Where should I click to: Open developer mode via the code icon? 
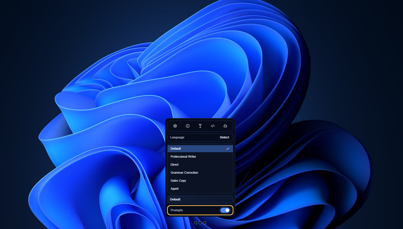[213, 126]
